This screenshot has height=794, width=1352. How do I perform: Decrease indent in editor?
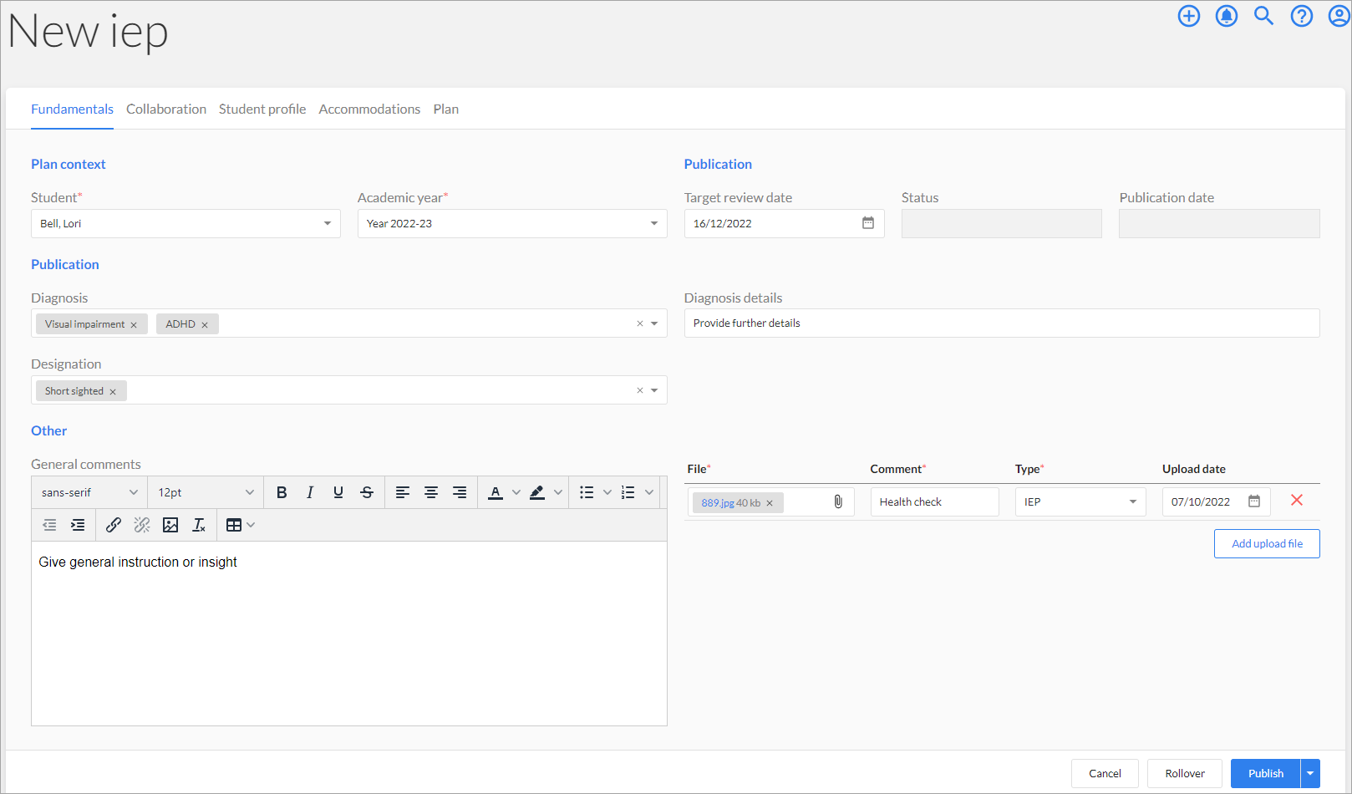click(49, 525)
